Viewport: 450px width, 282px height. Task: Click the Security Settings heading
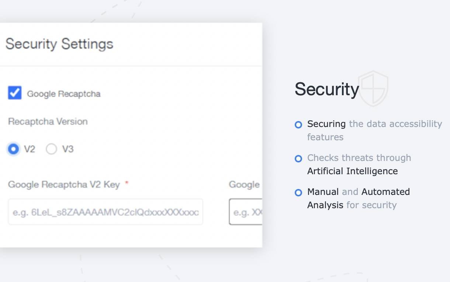(59, 44)
